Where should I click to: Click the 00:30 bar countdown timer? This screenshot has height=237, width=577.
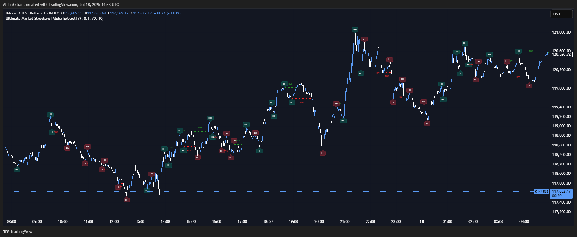pos(557,196)
